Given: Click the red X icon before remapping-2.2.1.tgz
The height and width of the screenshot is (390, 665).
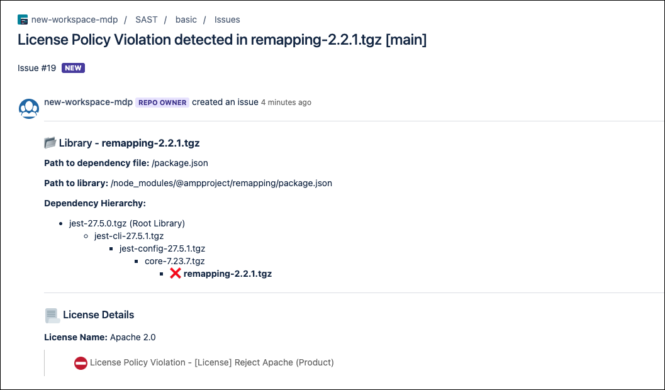Looking at the screenshot, I should pyautogui.click(x=176, y=274).
